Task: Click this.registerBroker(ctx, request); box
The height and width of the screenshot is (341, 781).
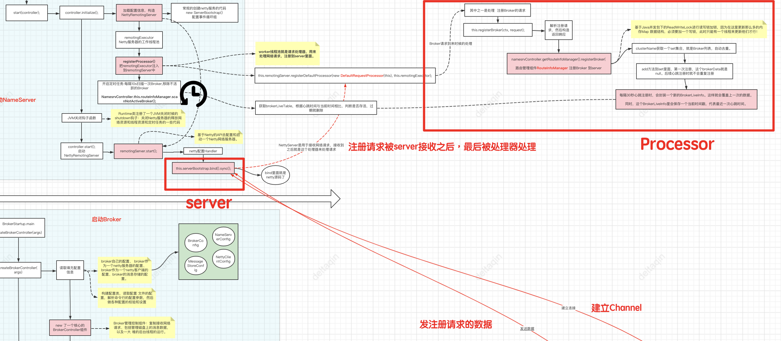Action: (x=498, y=30)
